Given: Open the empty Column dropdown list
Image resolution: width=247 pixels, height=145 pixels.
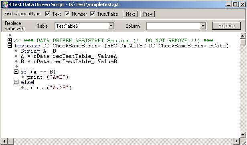Looking at the screenshot, I should coord(203,26).
